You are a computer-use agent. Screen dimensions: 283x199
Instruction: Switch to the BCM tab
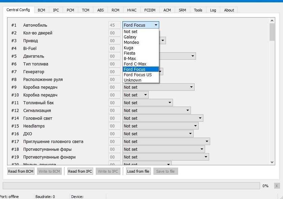(41, 10)
